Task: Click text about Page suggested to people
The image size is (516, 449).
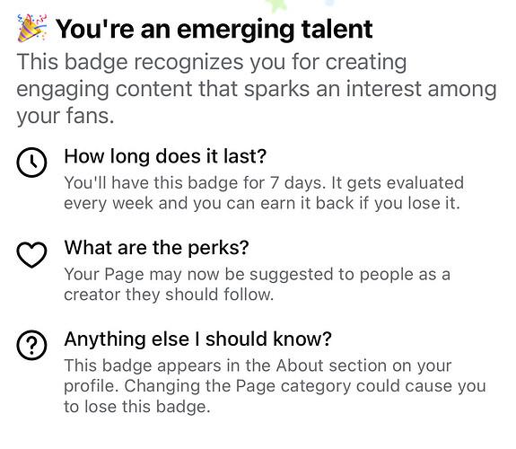Action: [257, 274]
